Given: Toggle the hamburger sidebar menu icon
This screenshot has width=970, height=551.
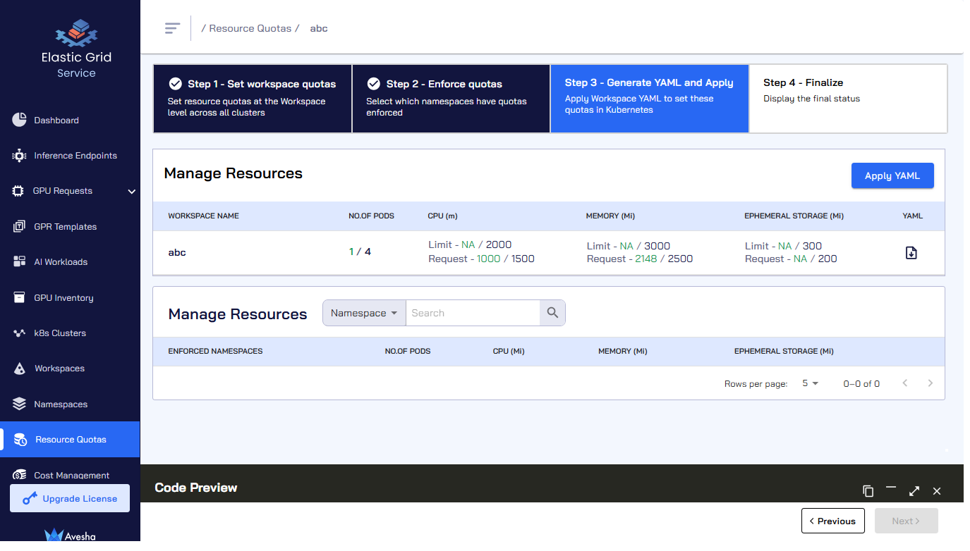Looking at the screenshot, I should click(172, 28).
